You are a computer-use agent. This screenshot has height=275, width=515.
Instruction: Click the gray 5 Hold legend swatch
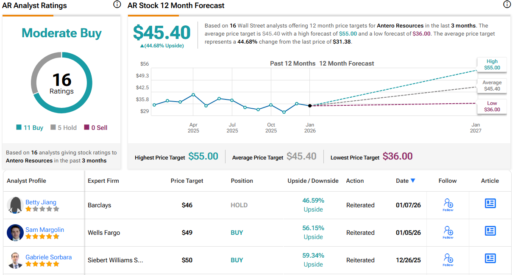(x=53, y=128)
